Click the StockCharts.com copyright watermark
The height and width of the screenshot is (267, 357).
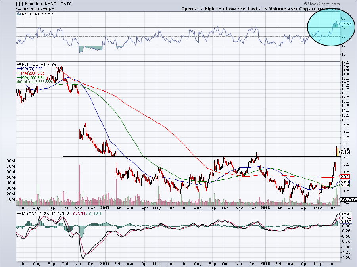(336, 3)
